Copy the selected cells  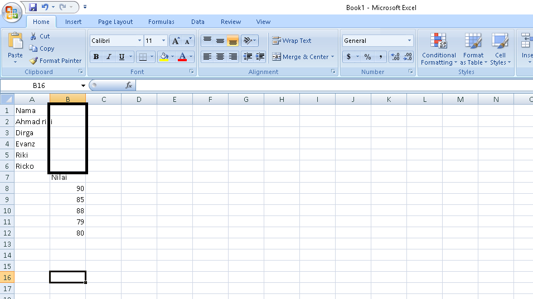point(41,48)
